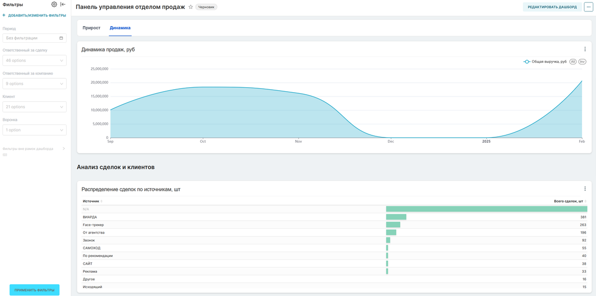Click calendar icon in Период field

[x=61, y=38]
